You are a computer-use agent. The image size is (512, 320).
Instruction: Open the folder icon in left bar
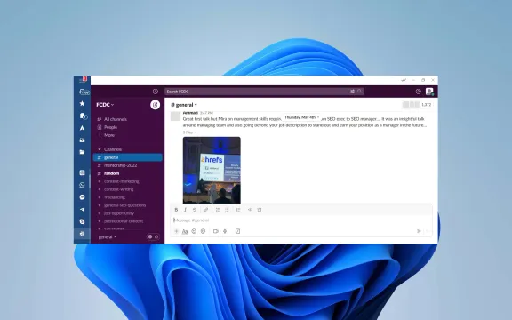pos(82,152)
